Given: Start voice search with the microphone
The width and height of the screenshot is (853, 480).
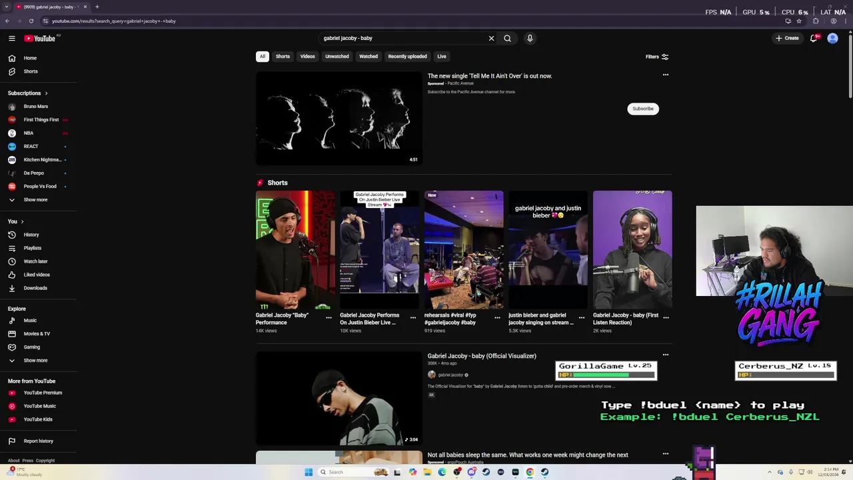Looking at the screenshot, I should pyautogui.click(x=530, y=39).
